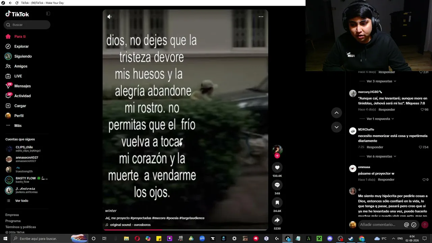This screenshot has height=243, width=432.
Task: Open the emoji picker in comment box
Action: pos(414,225)
